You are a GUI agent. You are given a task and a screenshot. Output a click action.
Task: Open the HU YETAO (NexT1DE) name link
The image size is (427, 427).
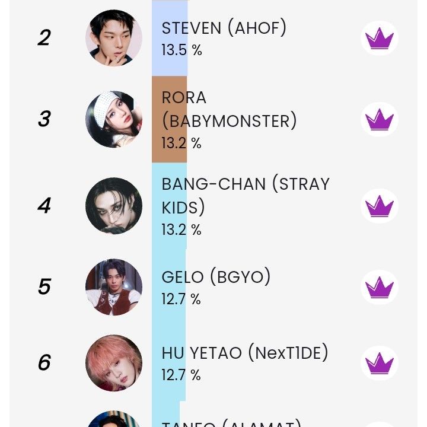coord(245,353)
